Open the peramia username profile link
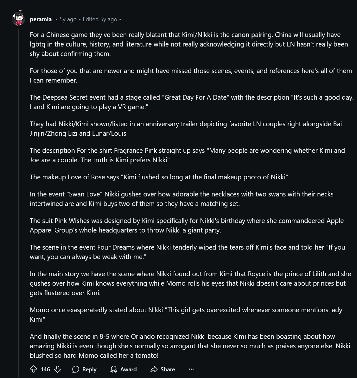This screenshot has width=357, height=378. [41, 19]
